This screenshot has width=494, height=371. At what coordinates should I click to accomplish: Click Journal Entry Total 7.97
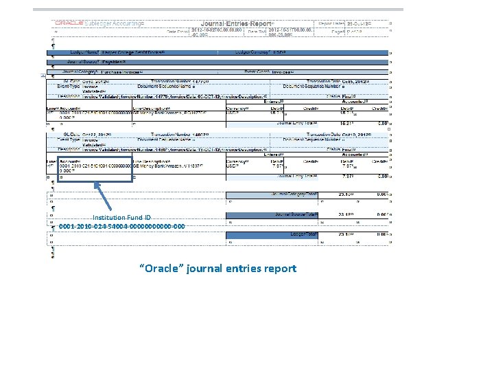[348, 177]
